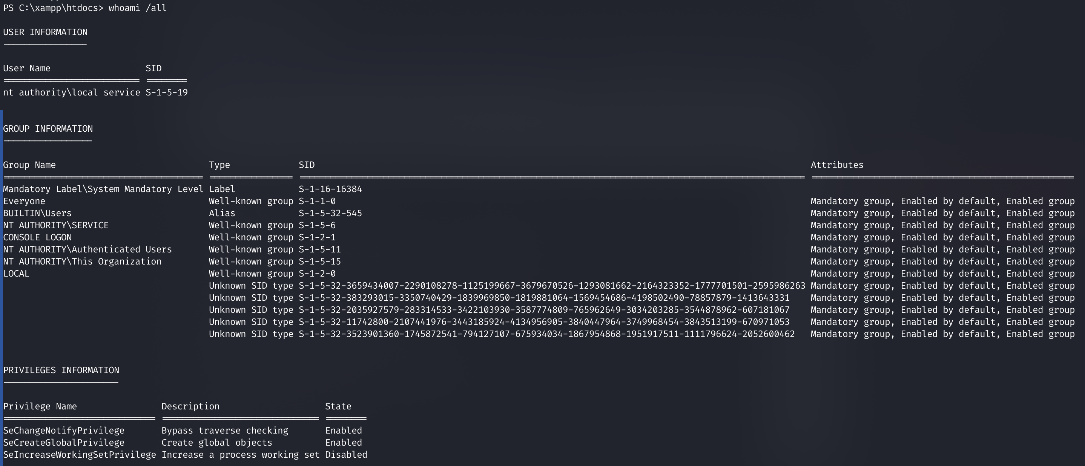Click the NT AUTHORITY\Authenticated Users entry

(x=87, y=249)
